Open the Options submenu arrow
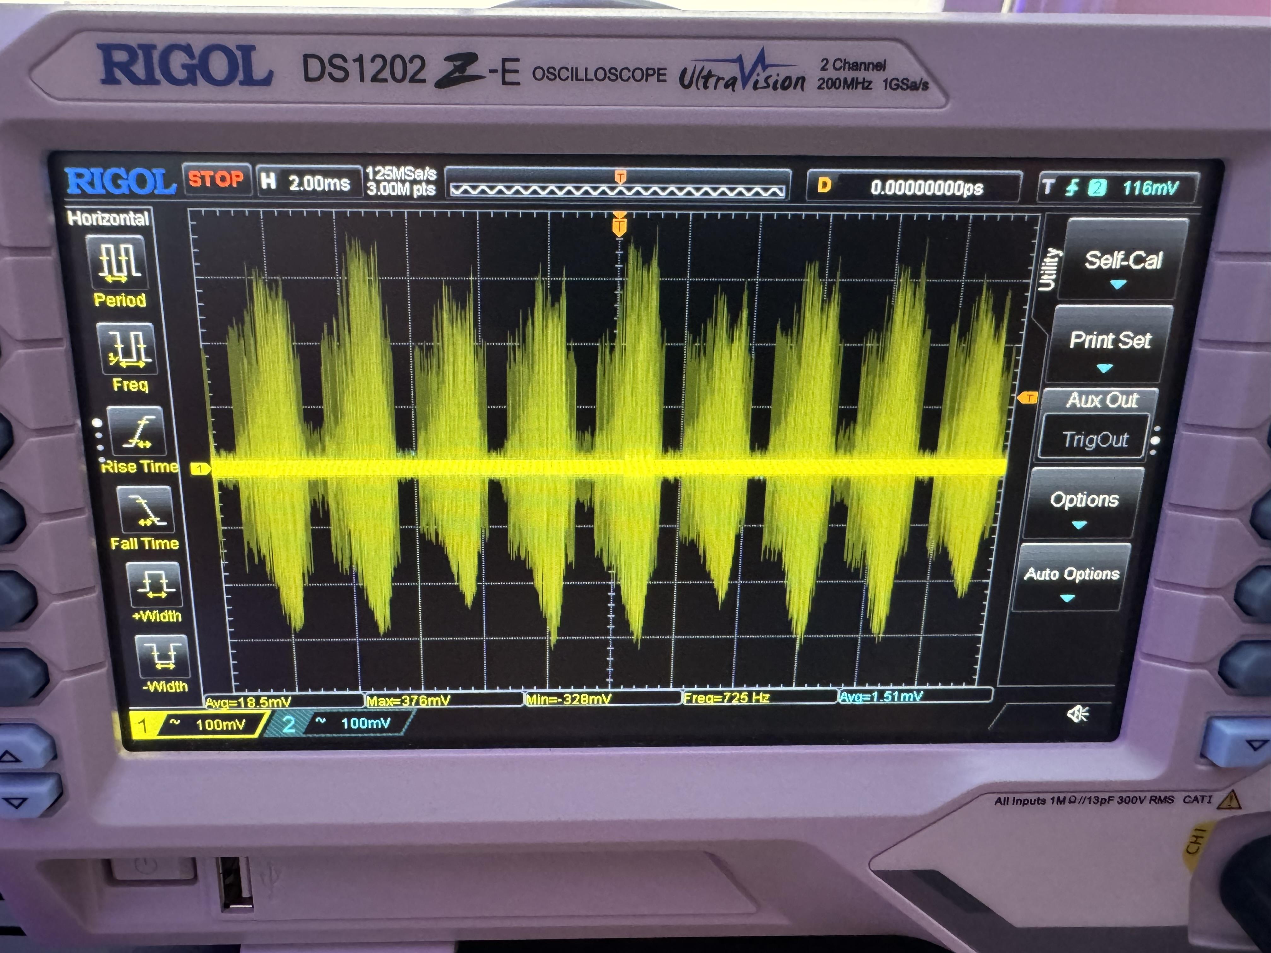 [x=1079, y=524]
